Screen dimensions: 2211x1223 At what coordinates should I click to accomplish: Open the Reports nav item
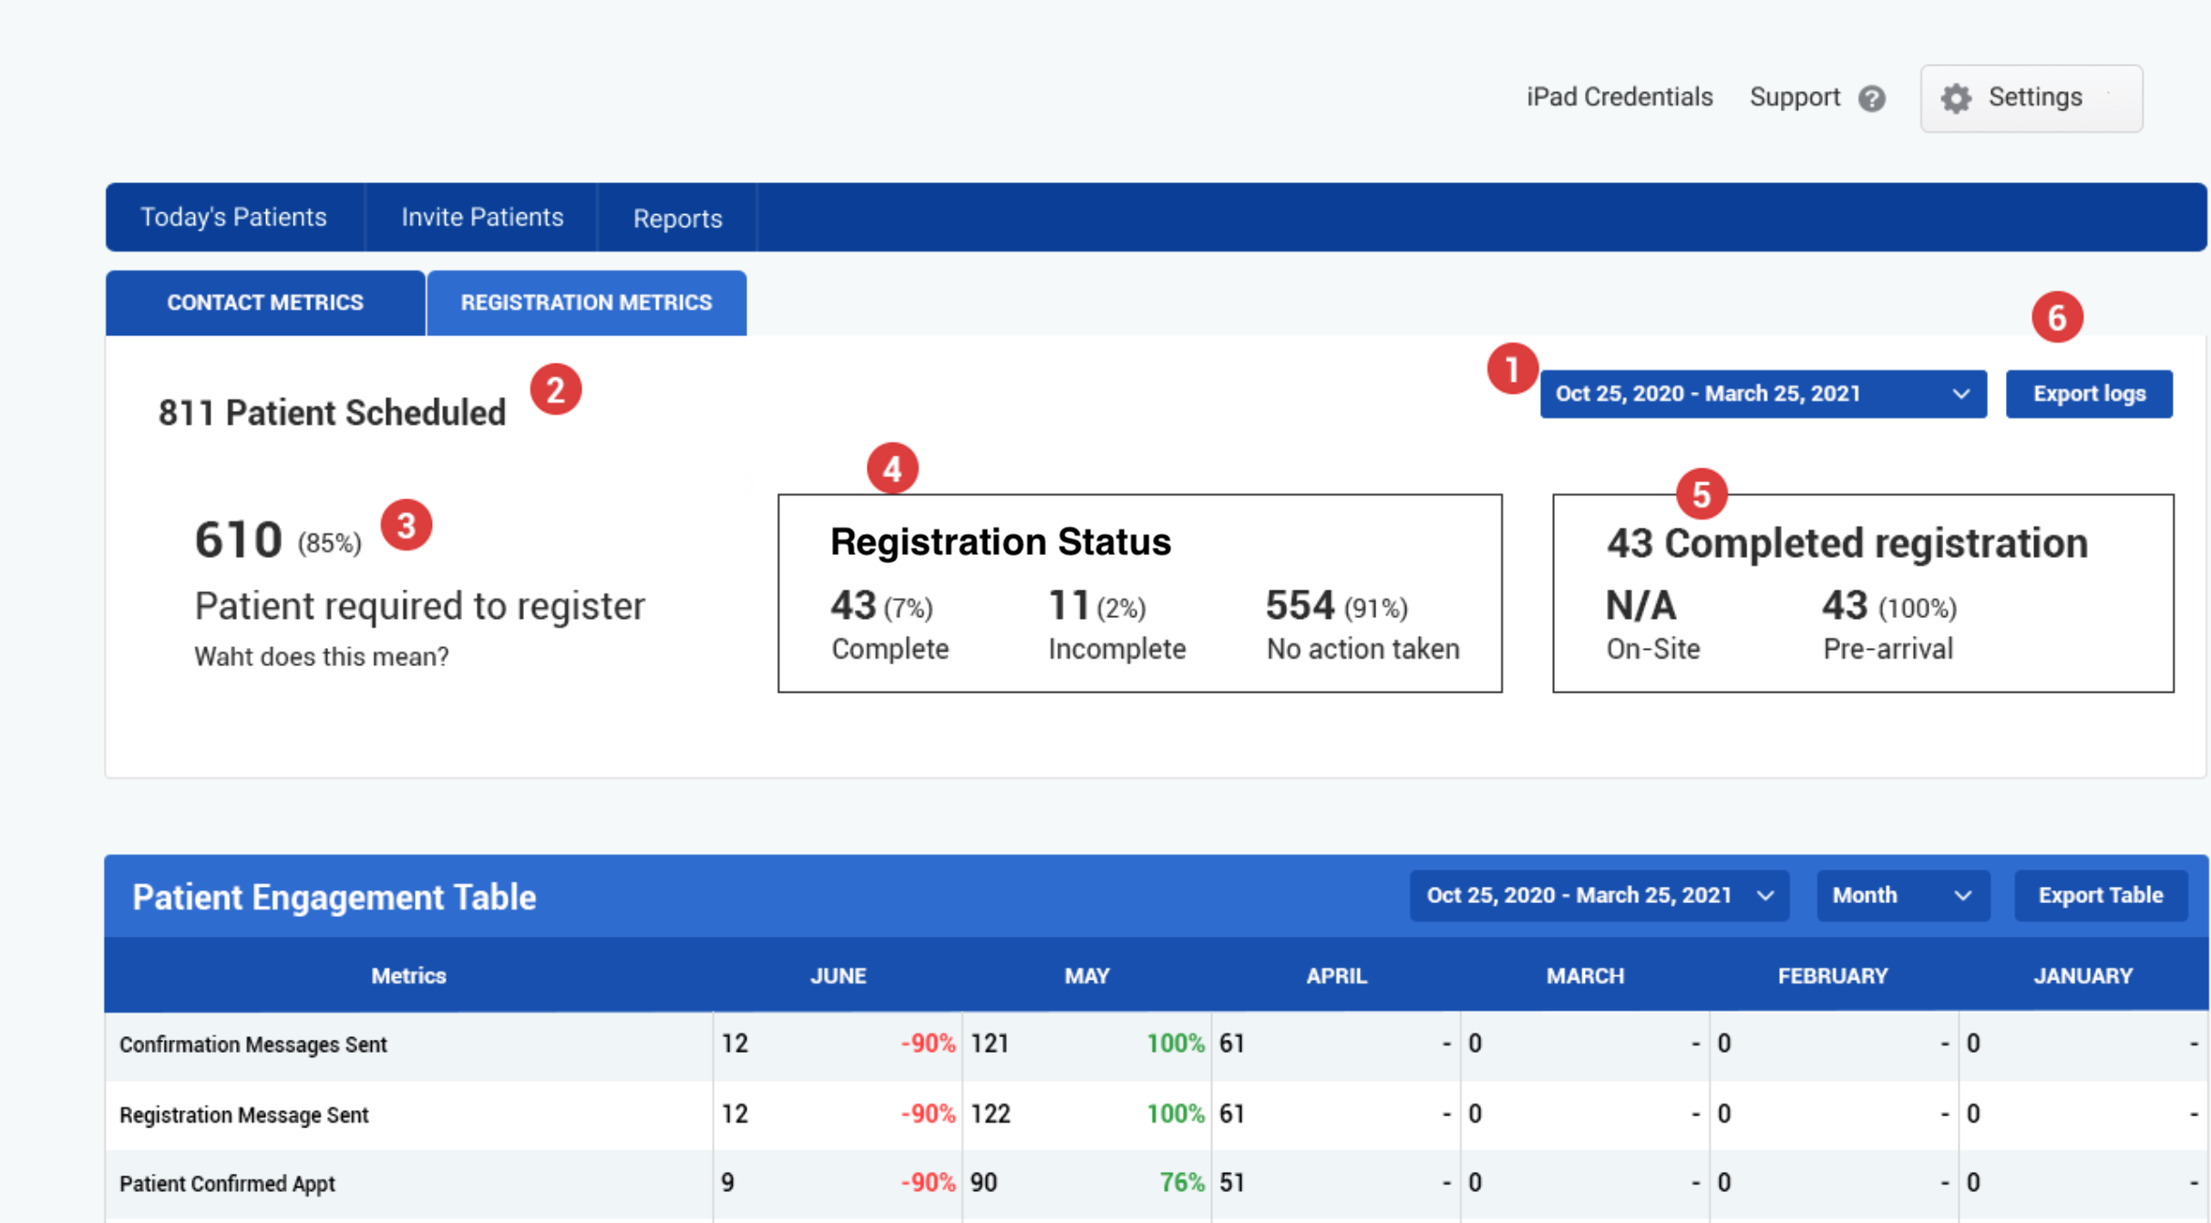click(677, 218)
